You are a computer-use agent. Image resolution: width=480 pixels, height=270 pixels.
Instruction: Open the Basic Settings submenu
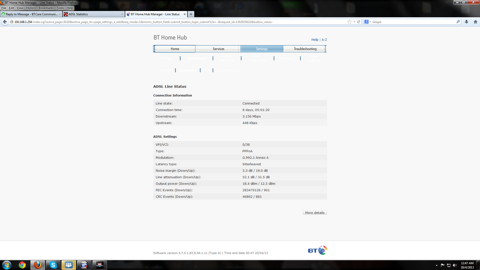click(314, 58)
